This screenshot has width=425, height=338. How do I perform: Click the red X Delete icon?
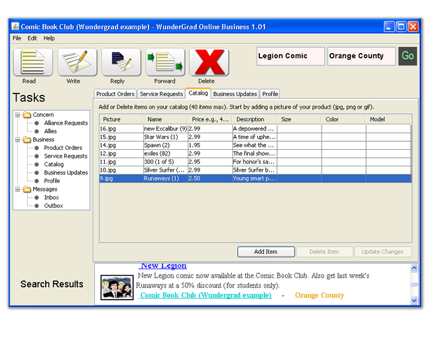(209, 62)
